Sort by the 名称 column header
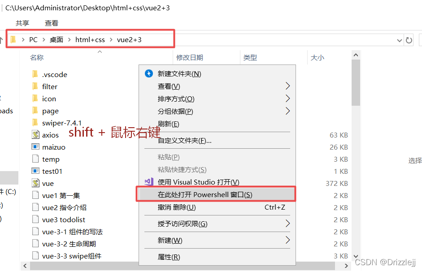Viewport: 422px width, 271px height. 37,57
